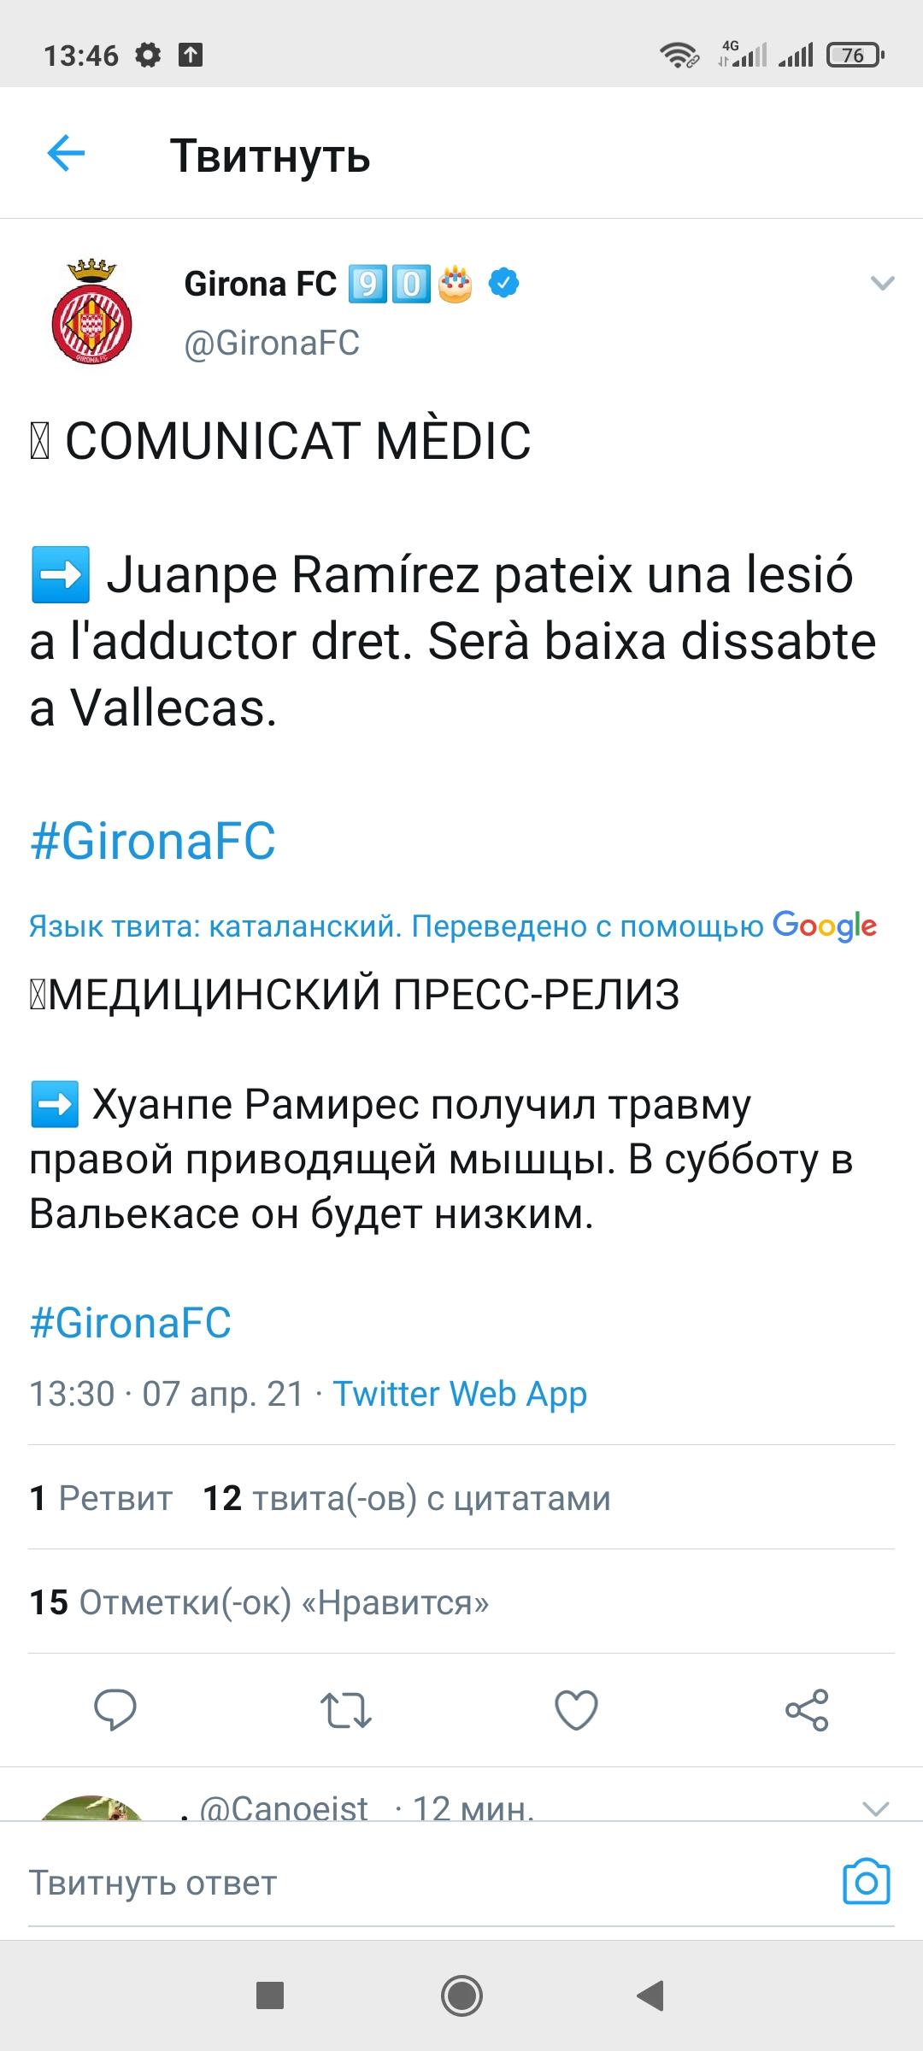This screenshot has height=2051, width=923.
Task: Tap the Google translation attribution line
Action: coord(453,926)
